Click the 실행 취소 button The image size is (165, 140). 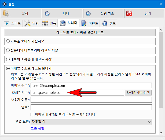103,13
